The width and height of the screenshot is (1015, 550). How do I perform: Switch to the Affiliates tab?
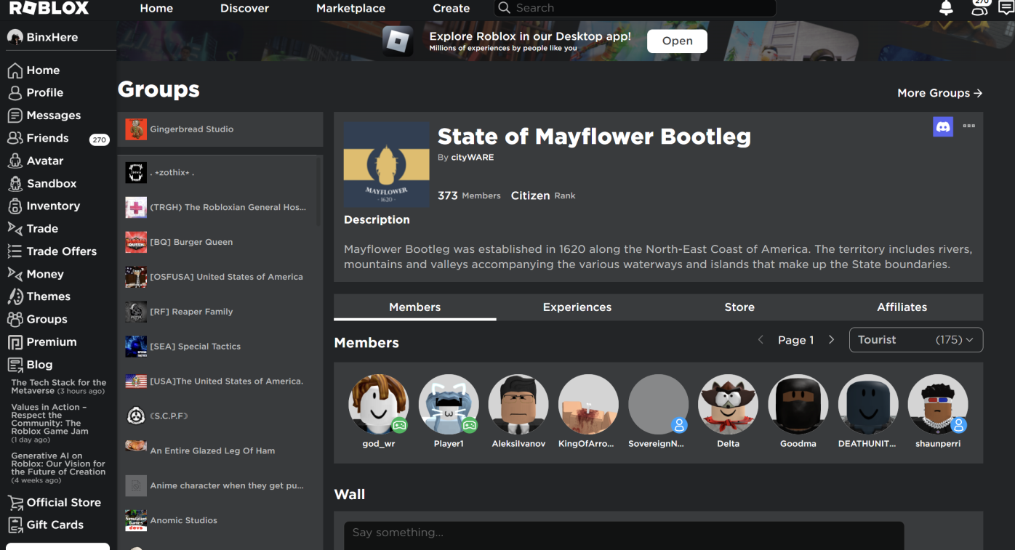tap(902, 307)
